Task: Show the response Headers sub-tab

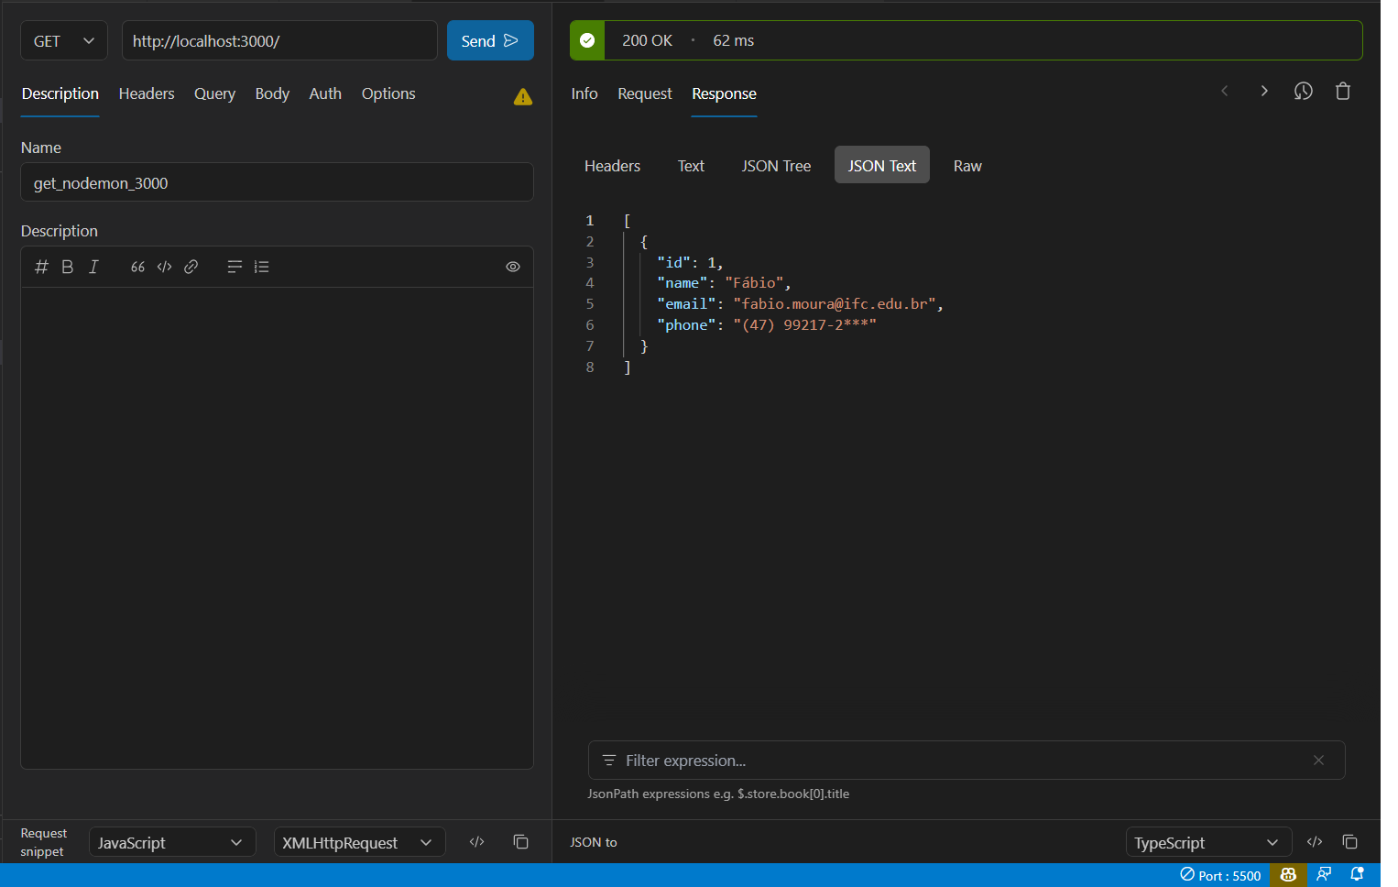Action: [612, 166]
